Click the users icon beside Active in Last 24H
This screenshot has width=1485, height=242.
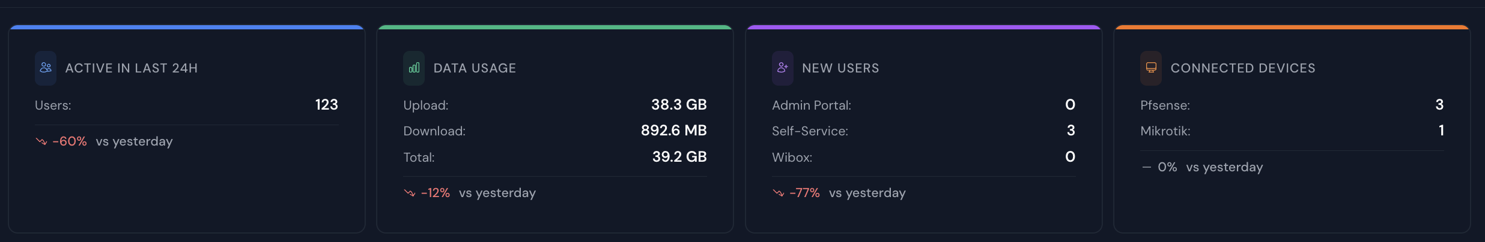coord(46,68)
